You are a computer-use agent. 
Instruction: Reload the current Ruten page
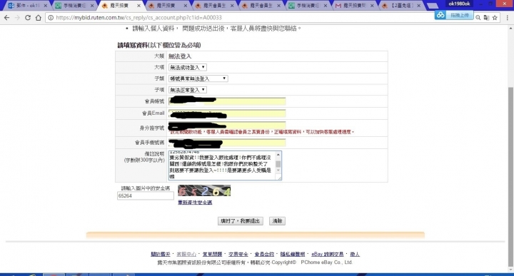click(28, 18)
